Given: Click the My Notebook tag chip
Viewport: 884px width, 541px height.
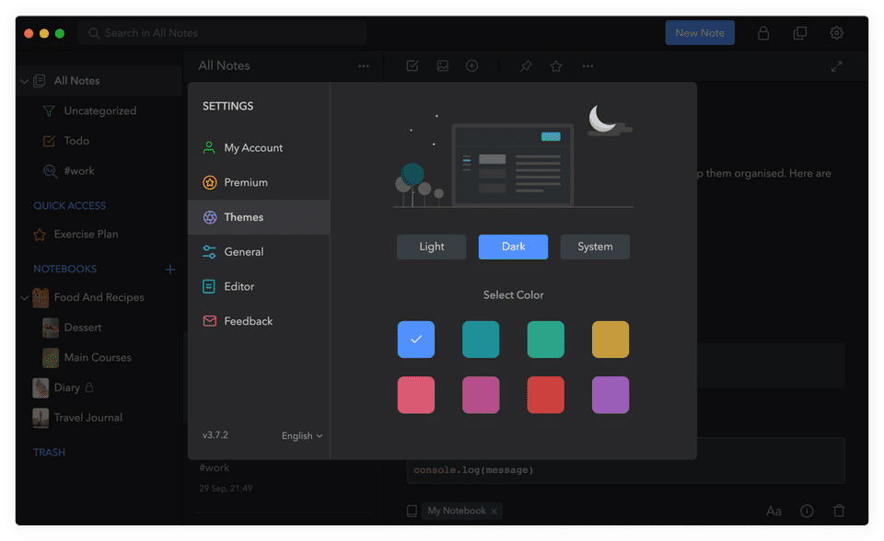Looking at the screenshot, I should pyautogui.click(x=461, y=512).
